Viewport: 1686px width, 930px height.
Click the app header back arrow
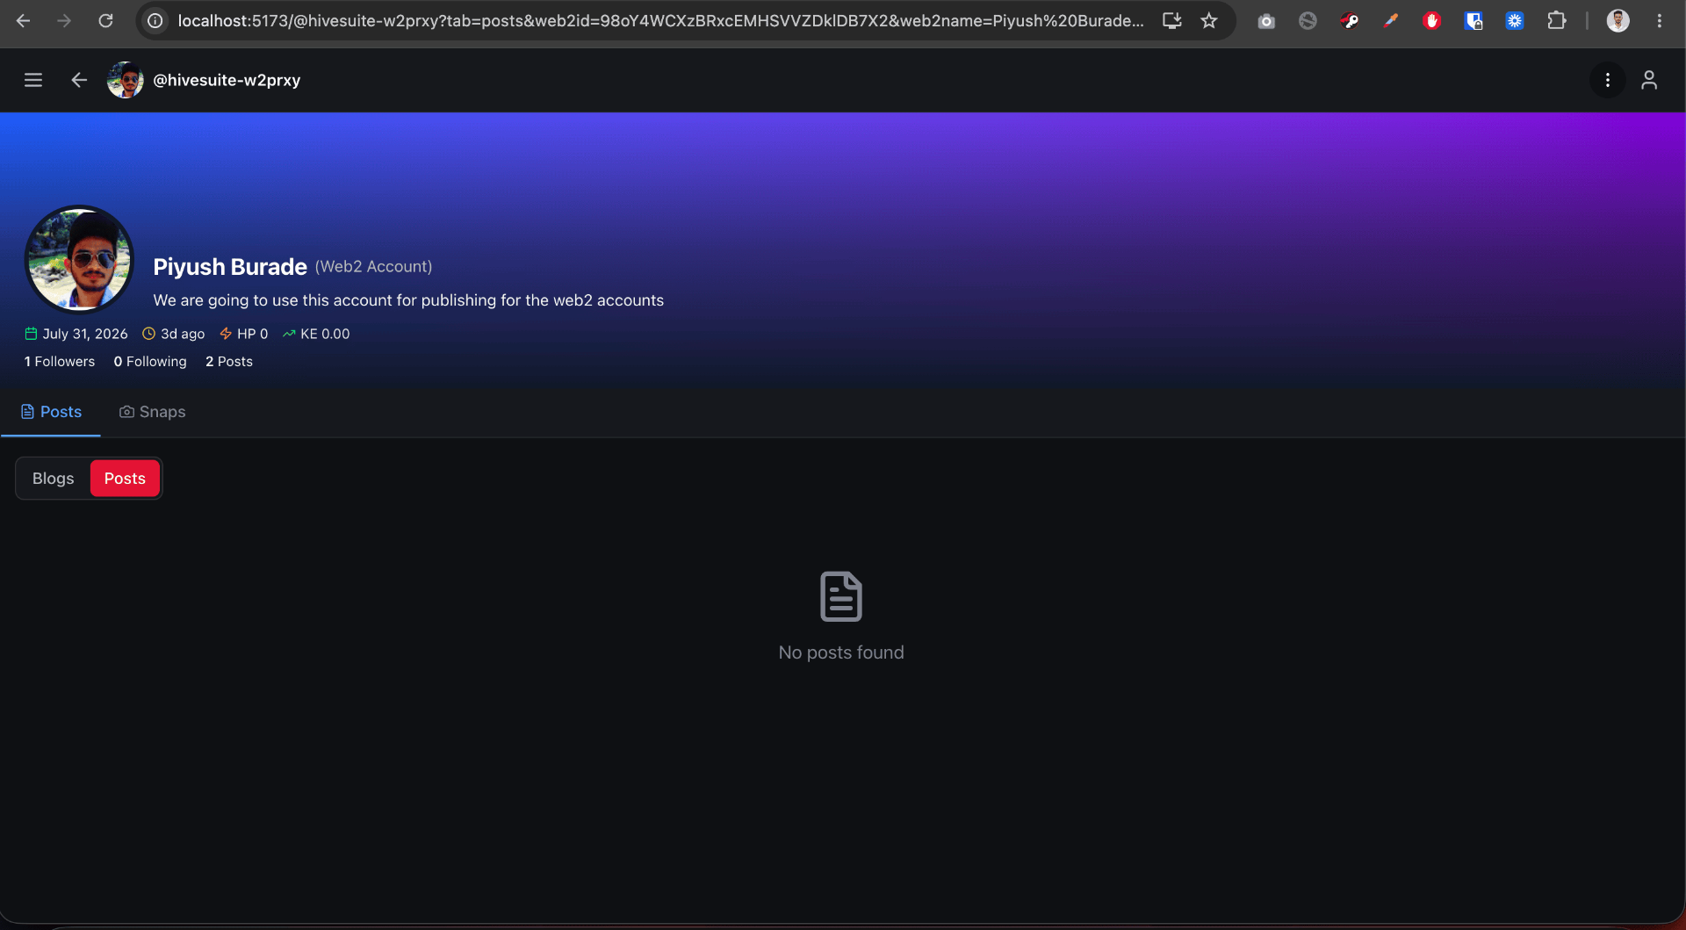click(x=79, y=80)
